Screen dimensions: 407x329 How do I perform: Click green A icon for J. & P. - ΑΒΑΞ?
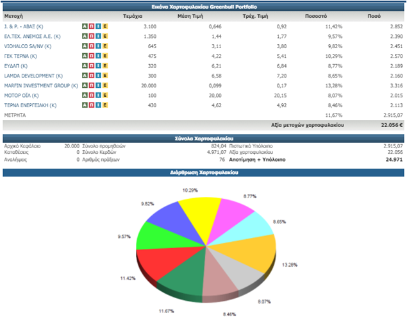[85, 26]
